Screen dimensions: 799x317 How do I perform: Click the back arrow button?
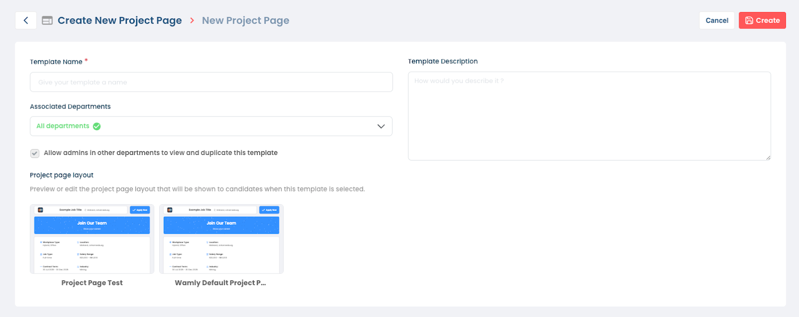click(26, 20)
